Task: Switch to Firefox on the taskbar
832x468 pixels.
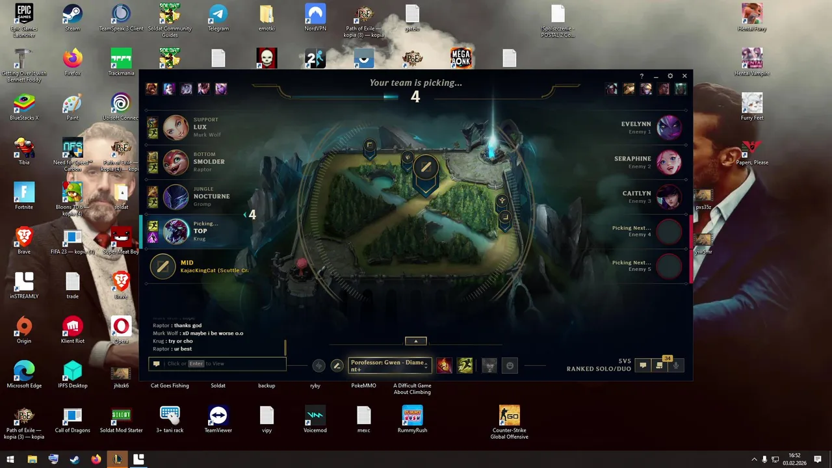Action: click(96, 459)
